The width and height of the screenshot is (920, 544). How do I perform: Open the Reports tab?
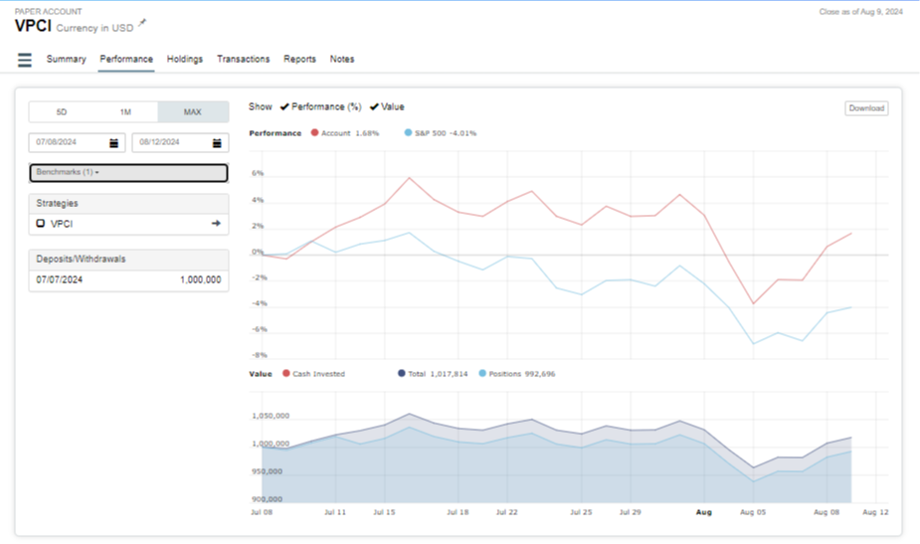coord(299,60)
